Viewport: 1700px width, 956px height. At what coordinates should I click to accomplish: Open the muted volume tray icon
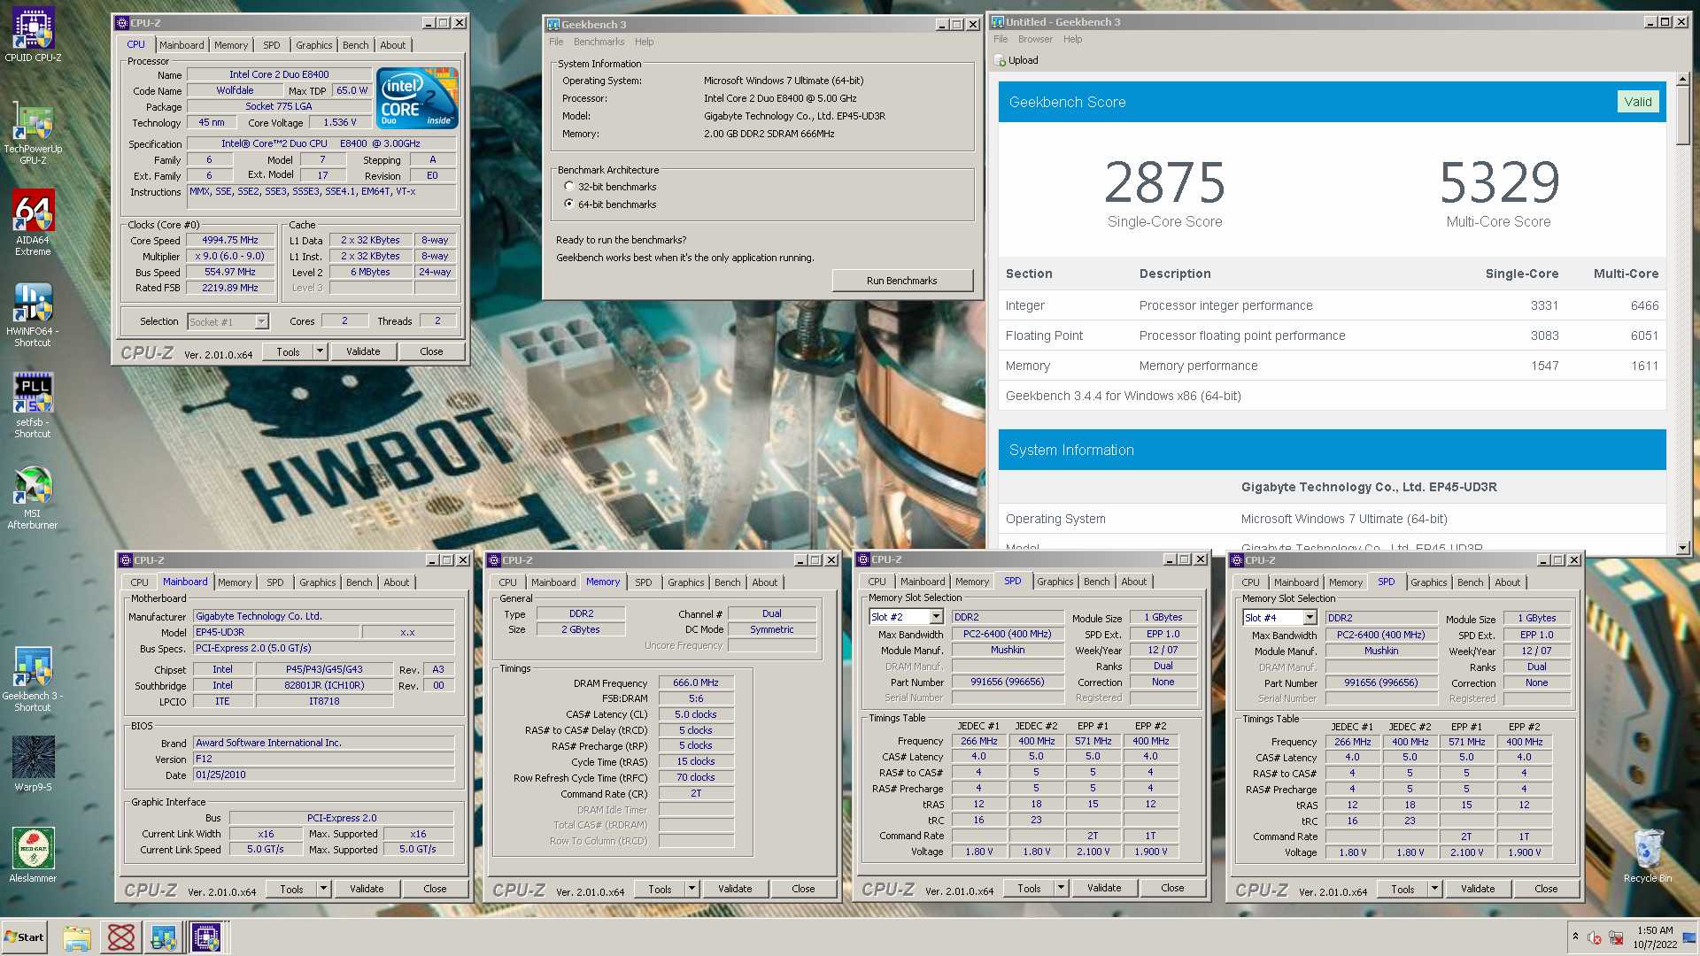pos(1595,937)
